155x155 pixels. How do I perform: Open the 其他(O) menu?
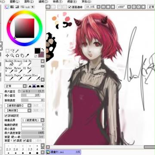[86, 2]
